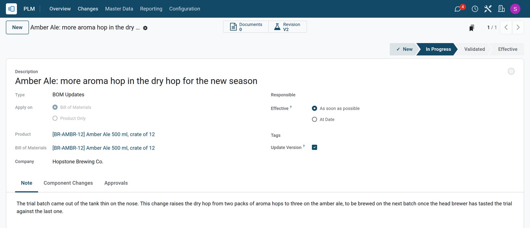
Task: Open the Overview menu
Action: 60,9
